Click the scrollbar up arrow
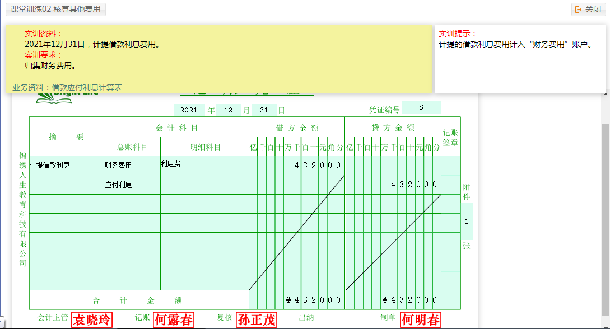The image size is (610, 329). (606, 95)
